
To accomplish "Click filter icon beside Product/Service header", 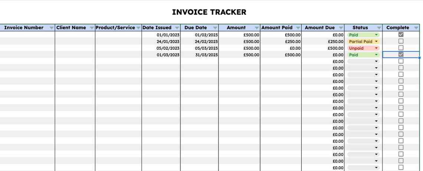I will tap(138, 28).
